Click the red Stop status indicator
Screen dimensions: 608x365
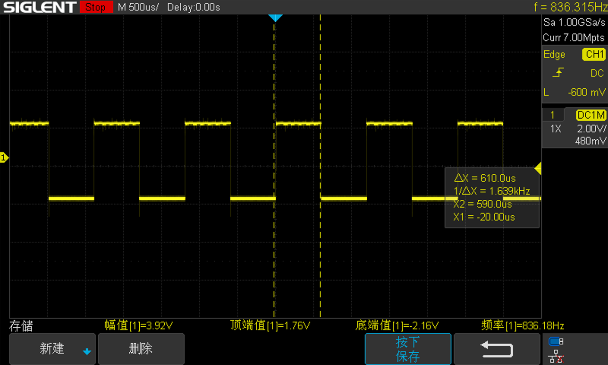[x=96, y=7]
